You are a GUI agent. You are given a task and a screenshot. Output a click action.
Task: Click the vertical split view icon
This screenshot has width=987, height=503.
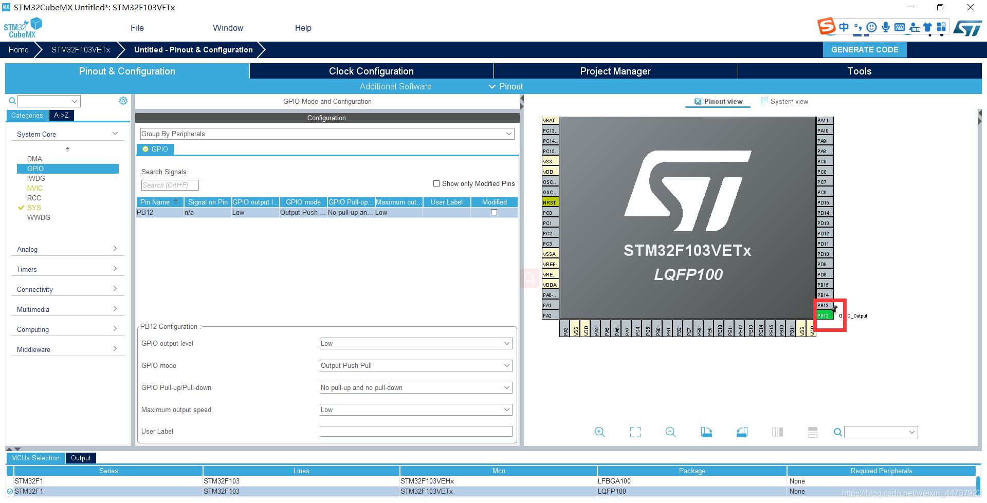[777, 432]
